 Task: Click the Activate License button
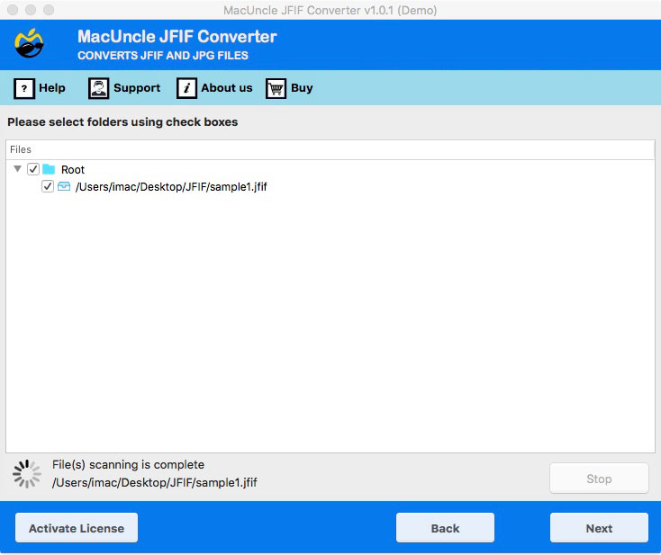click(77, 528)
